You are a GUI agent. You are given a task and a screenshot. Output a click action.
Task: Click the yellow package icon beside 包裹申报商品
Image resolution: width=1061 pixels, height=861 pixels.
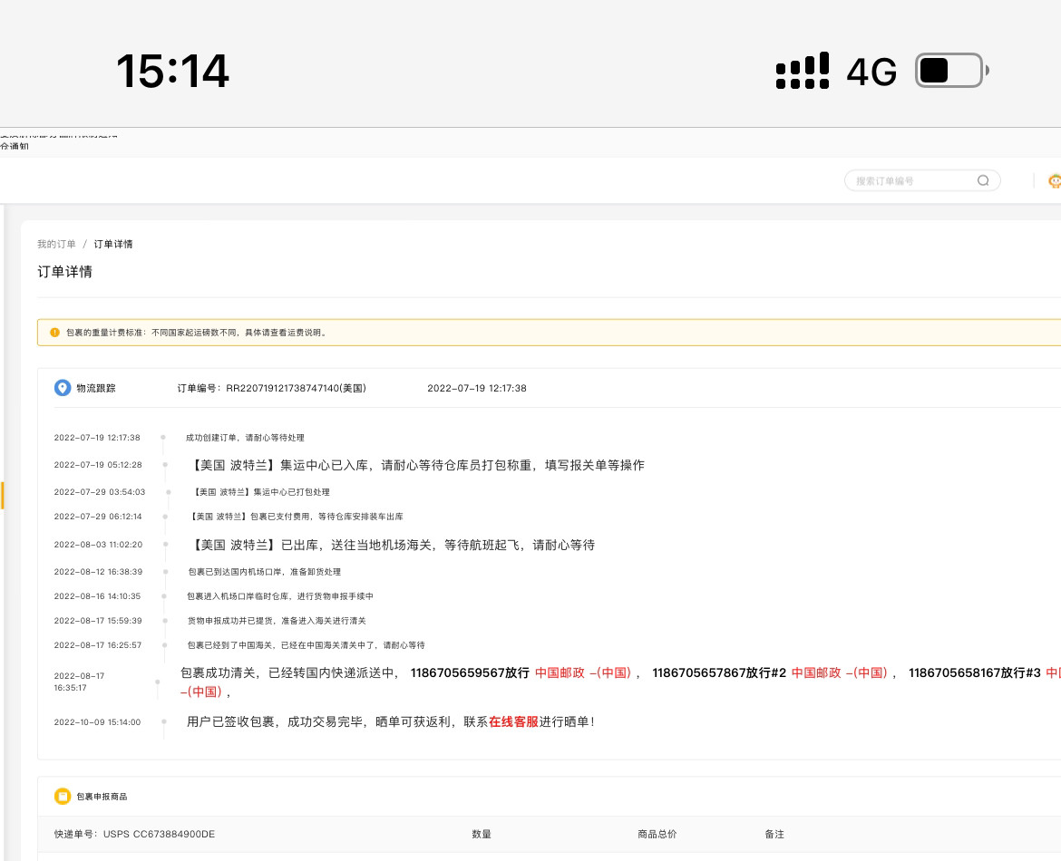point(63,796)
